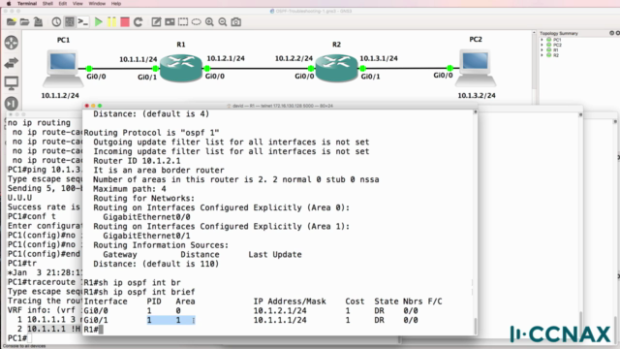Reload all devices icon

coord(138,22)
